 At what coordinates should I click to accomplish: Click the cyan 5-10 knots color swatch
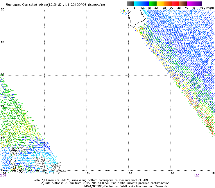click(x=138, y=3)
